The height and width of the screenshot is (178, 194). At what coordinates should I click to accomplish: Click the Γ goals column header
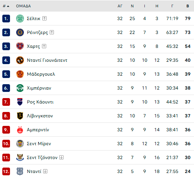click(x=172, y=6)
